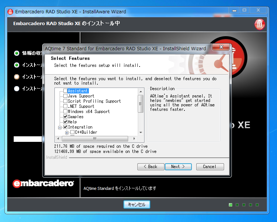This screenshot has width=277, height=222.
Task: Cancel the AQtime InstallShield wizard
Action: [x=210, y=167]
